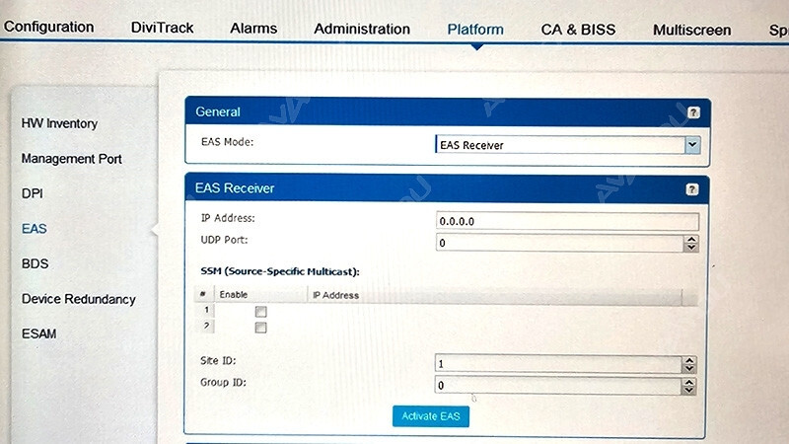Open the CA & BISS tab
The width and height of the screenshot is (789, 444).
tap(578, 30)
